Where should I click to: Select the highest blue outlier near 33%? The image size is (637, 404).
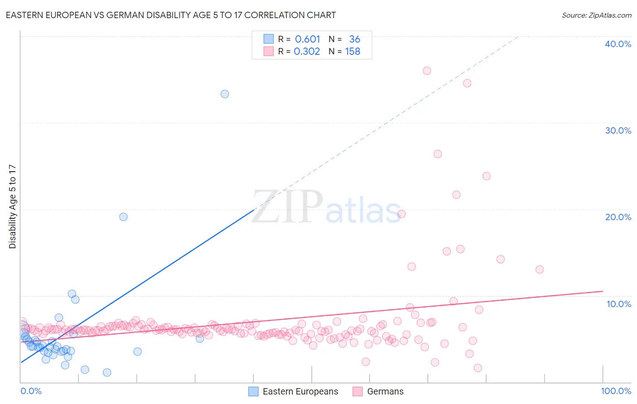pos(225,94)
